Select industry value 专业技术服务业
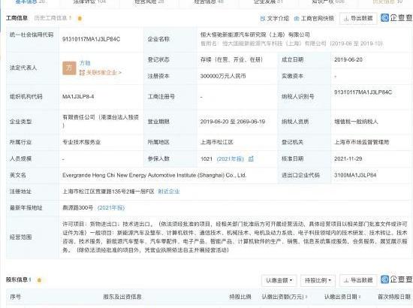 (81, 142)
